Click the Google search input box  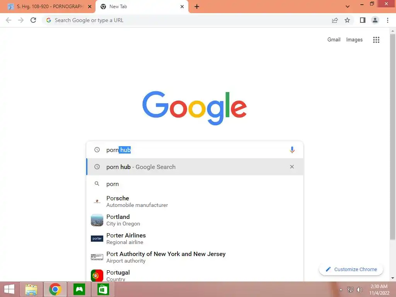(x=195, y=150)
